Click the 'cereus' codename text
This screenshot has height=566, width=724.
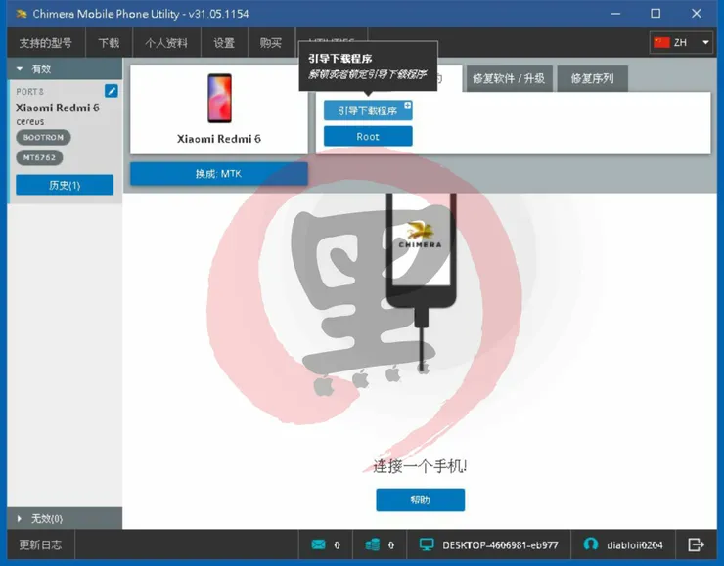(x=30, y=122)
